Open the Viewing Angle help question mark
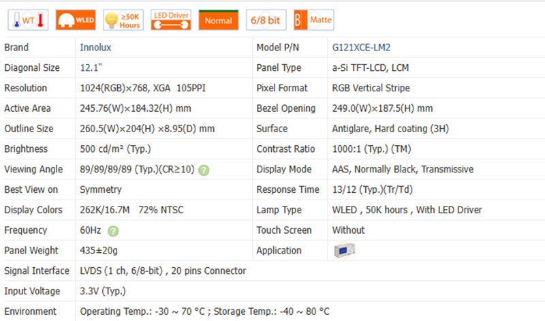Viewport: 545px width, 321px height. (204, 170)
